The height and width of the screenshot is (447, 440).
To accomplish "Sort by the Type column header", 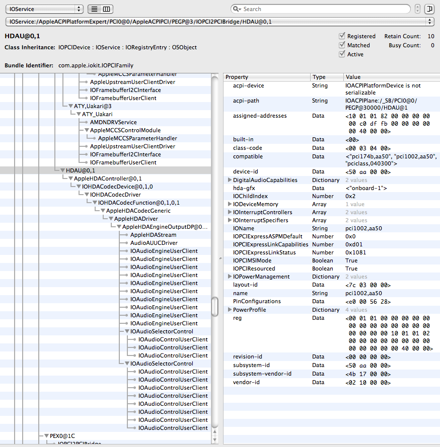I will (327, 77).
